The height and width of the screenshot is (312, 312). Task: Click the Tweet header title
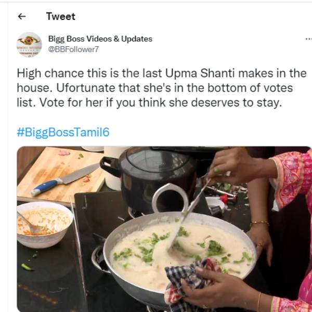click(61, 16)
